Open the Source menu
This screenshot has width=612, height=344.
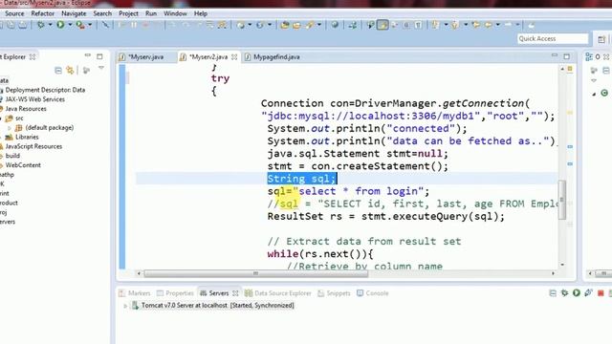14,13
